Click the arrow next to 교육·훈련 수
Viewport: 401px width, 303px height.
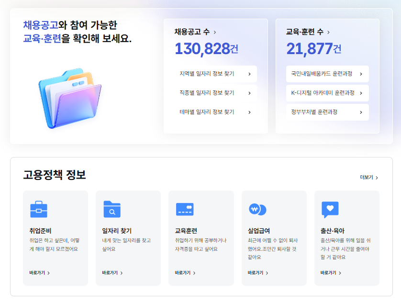click(x=328, y=32)
